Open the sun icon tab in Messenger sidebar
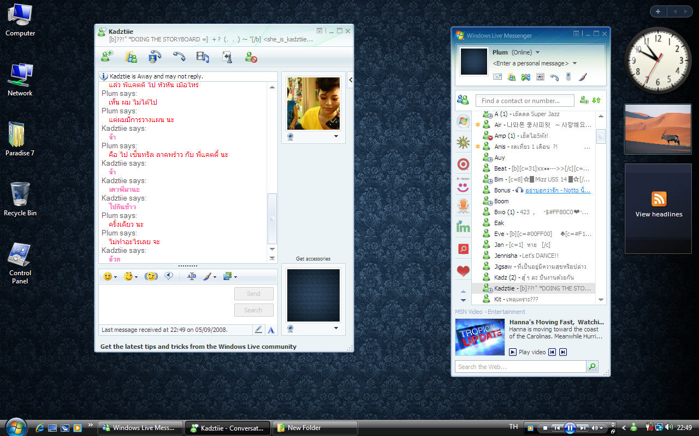This screenshot has width=699, height=436. pos(463,143)
